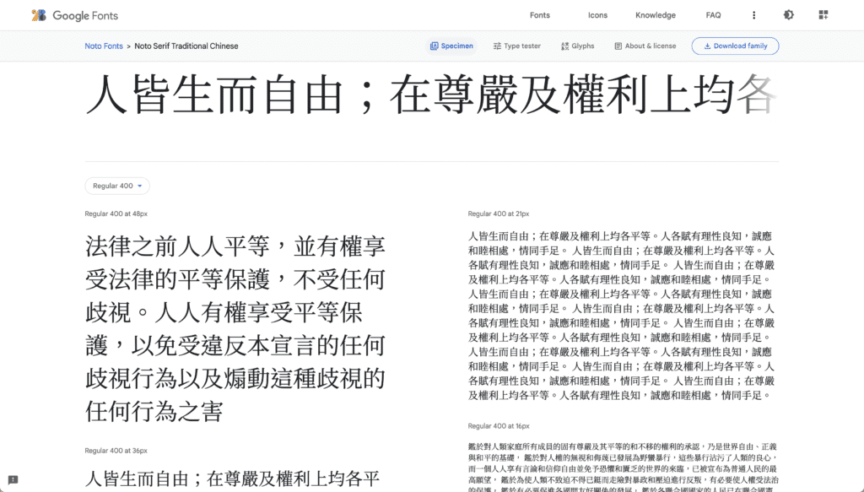Open the About & license tab
864x492 pixels.
pos(645,46)
